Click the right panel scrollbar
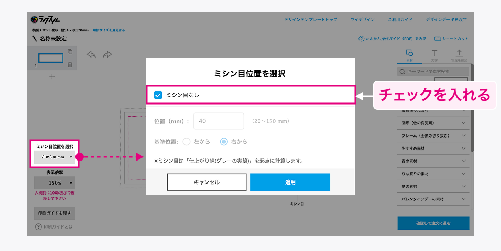The height and width of the screenshot is (251, 501). 472,108
